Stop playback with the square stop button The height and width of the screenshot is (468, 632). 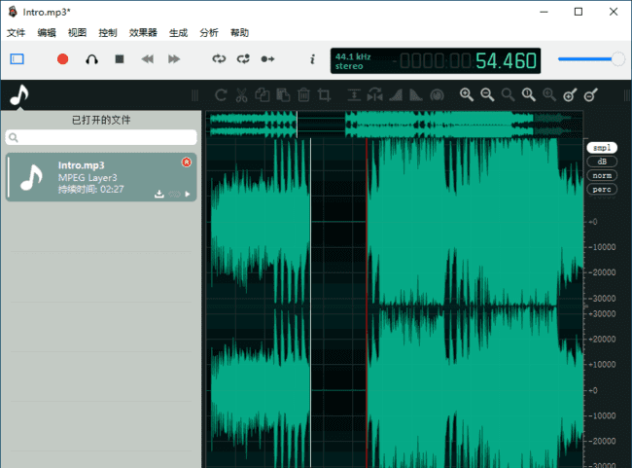(120, 59)
